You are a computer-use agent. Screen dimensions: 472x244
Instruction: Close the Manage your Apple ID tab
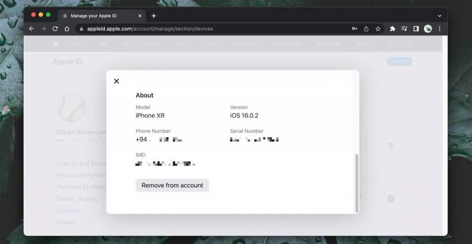point(140,16)
